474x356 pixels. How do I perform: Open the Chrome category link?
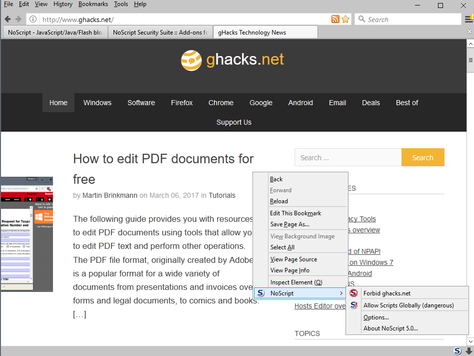(221, 103)
